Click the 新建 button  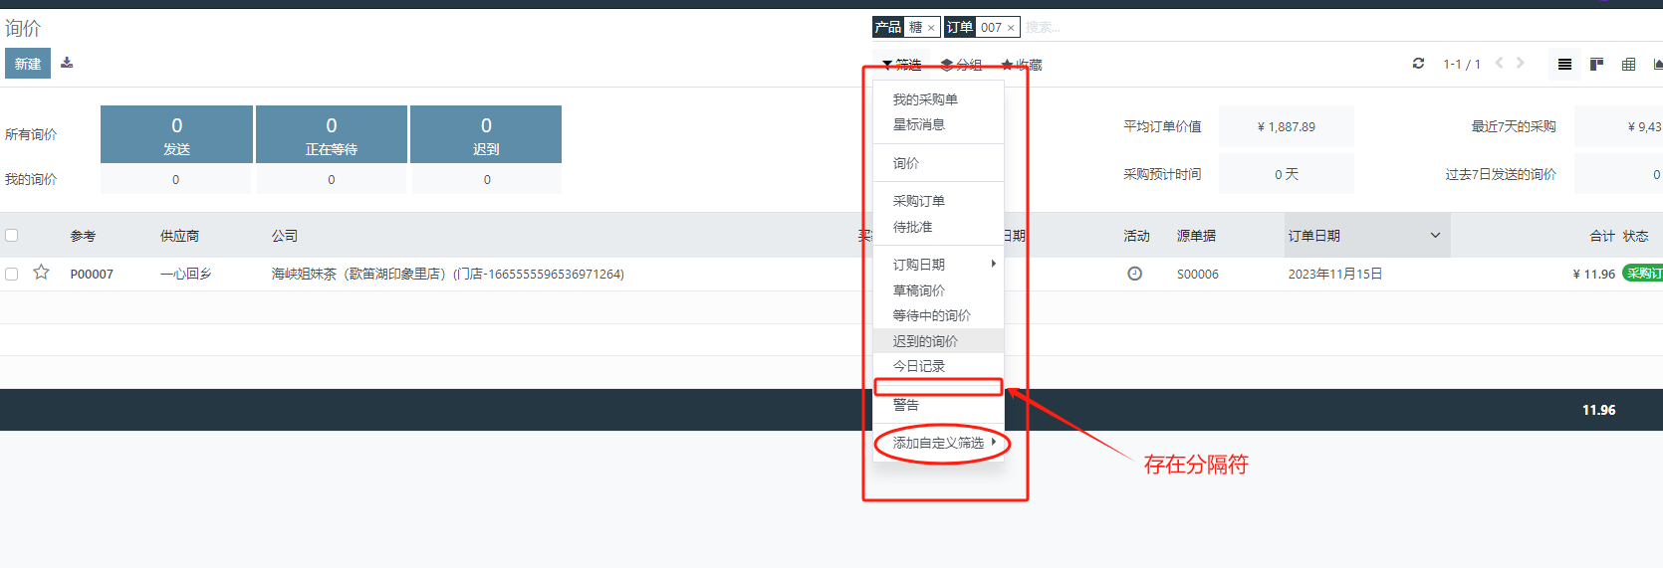(x=28, y=64)
